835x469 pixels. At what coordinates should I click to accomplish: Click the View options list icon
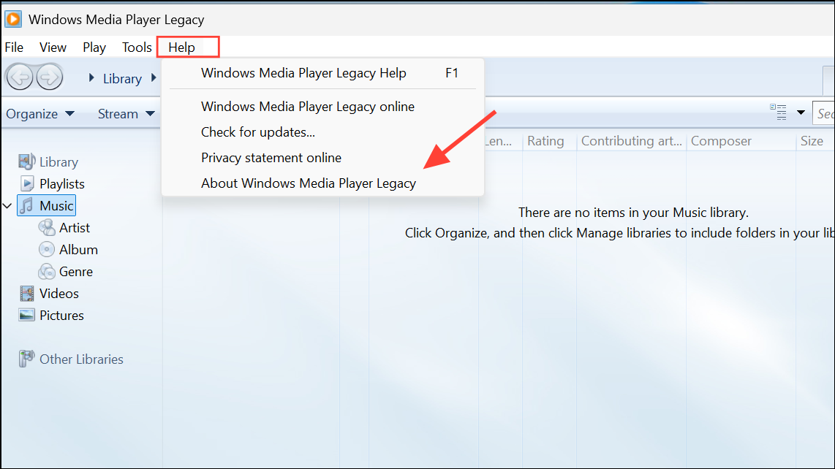(778, 113)
